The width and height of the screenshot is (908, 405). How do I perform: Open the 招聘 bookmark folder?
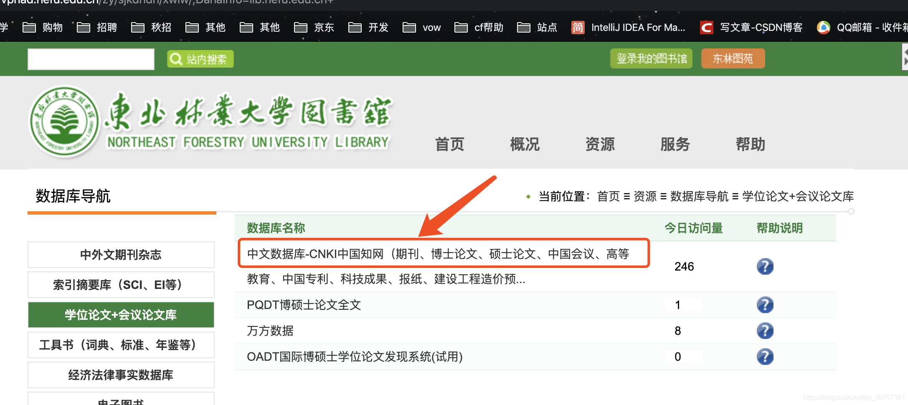97,28
